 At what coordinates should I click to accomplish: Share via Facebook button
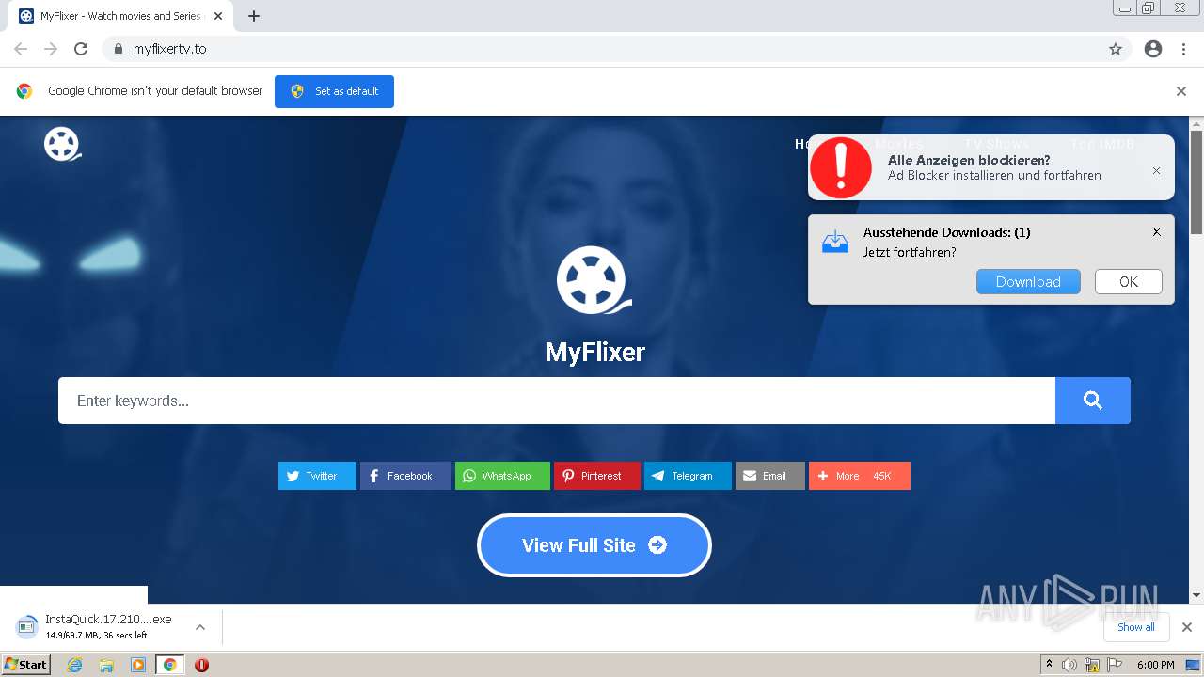point(405,476)
